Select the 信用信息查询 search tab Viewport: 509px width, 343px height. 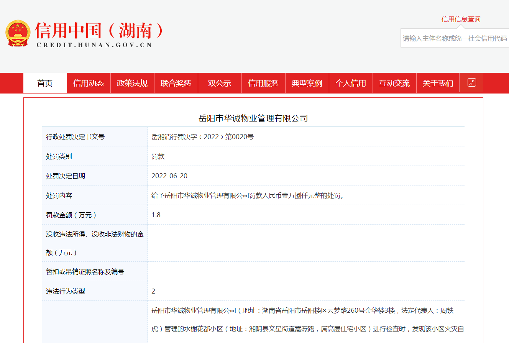tap(461, 19)
